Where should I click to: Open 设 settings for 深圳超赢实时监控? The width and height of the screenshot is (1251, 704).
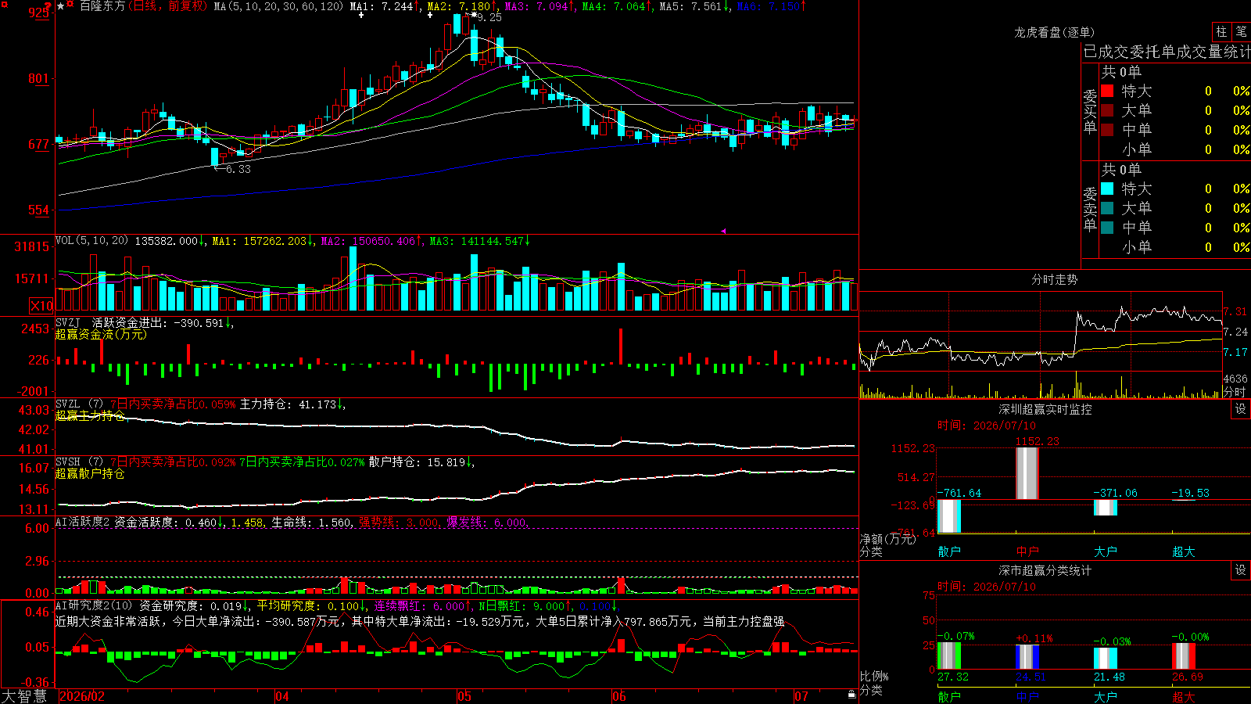click(1241, 409)
